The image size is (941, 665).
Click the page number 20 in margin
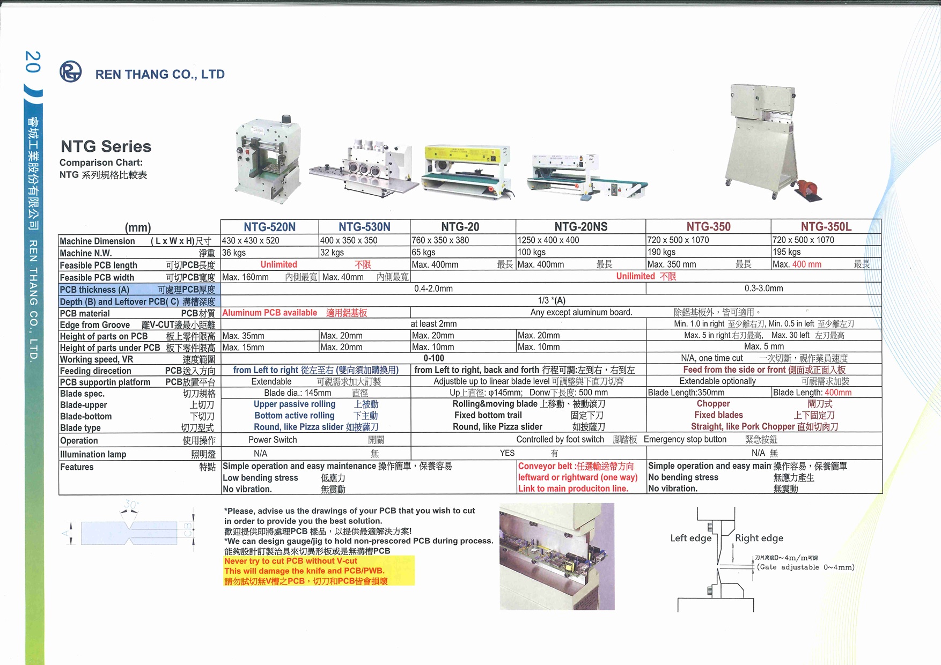tap(33, 62)
